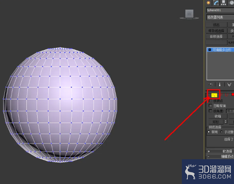
Task: Click Make Unique icon below stack
Action: tap(229, 85)
